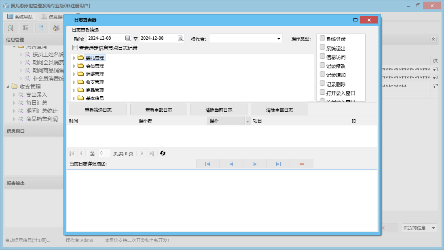Click the start date field 2024-12-08

pyautogui.click(x=106, y=38)
